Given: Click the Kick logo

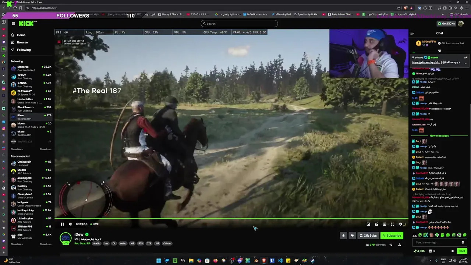Looking at the screenshot, I should (x=28, y=24).
